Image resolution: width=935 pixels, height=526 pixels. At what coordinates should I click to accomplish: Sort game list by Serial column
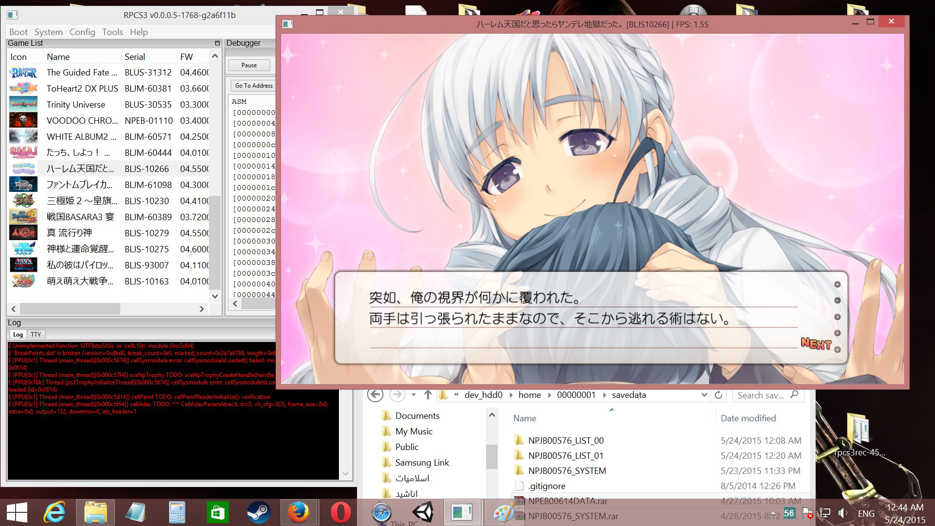pos(149,57)
